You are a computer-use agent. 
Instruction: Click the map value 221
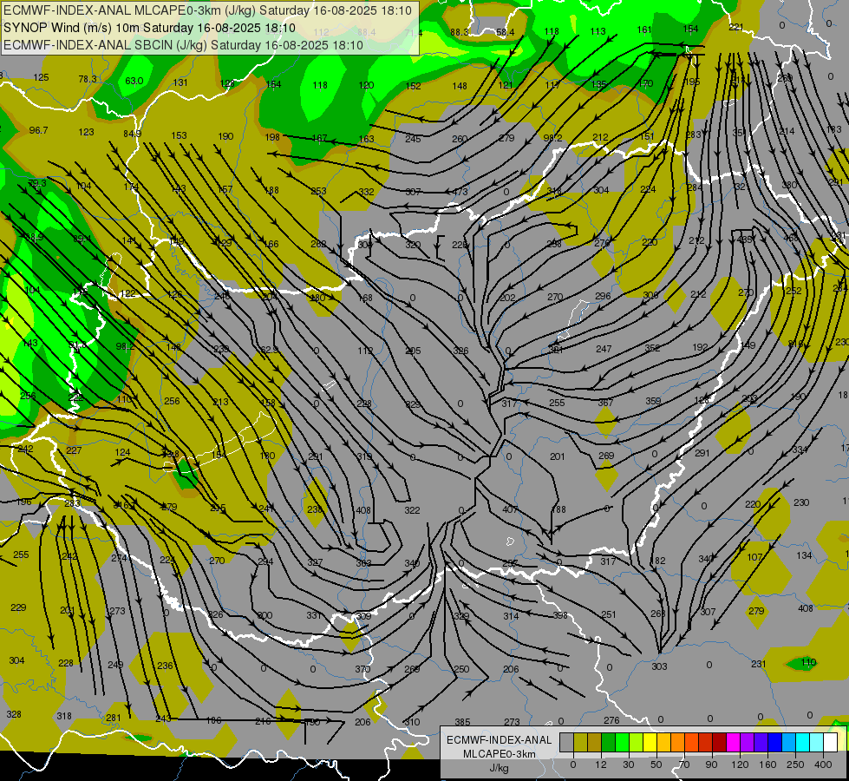coord(736,27)
